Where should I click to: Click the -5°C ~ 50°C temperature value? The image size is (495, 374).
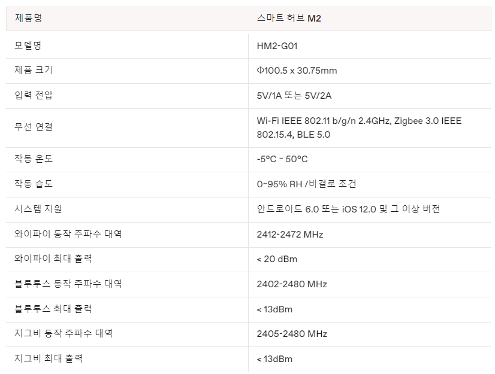[282, 159]
